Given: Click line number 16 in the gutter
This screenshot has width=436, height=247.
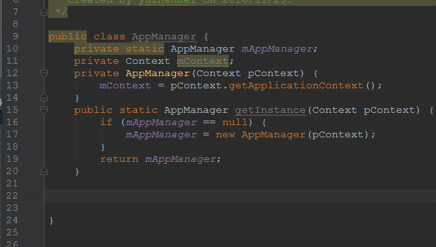Looking at the screenshot, I should coord(12,123).
